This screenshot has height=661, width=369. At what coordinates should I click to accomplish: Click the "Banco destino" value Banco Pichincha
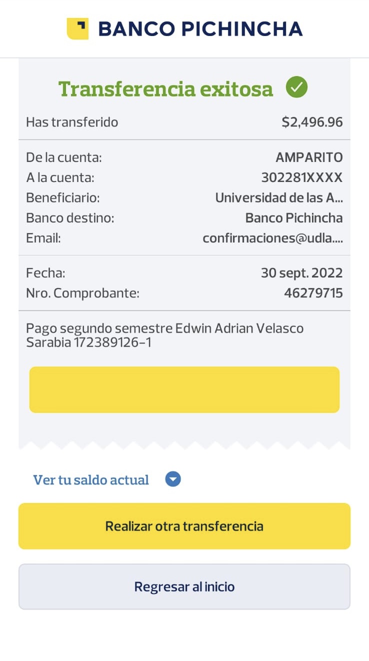click(293, 218)
